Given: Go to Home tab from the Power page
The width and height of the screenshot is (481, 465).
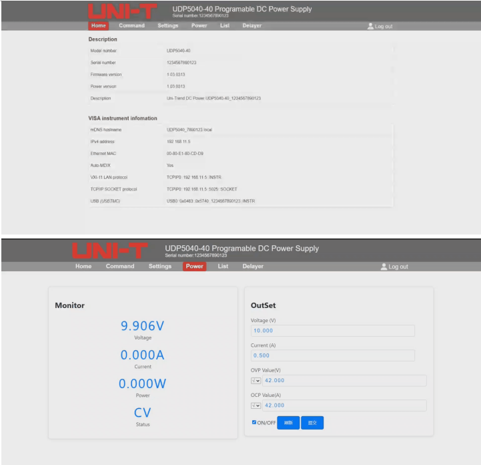Looking at the screenshot, I should pyautogui.click(x=83, y=267).
